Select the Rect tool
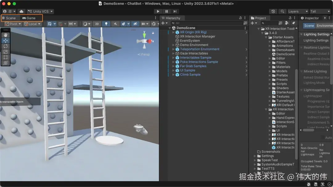333x187 pixels. [x=6, y=57]
